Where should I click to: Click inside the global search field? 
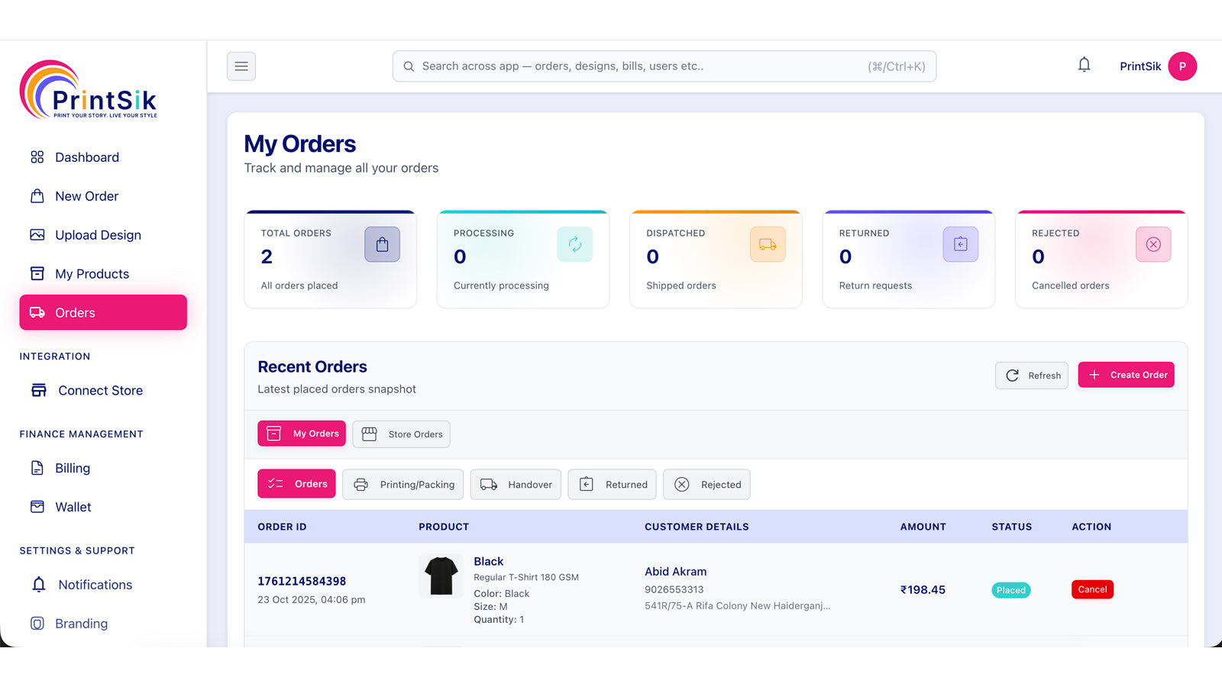coord(664,66)
